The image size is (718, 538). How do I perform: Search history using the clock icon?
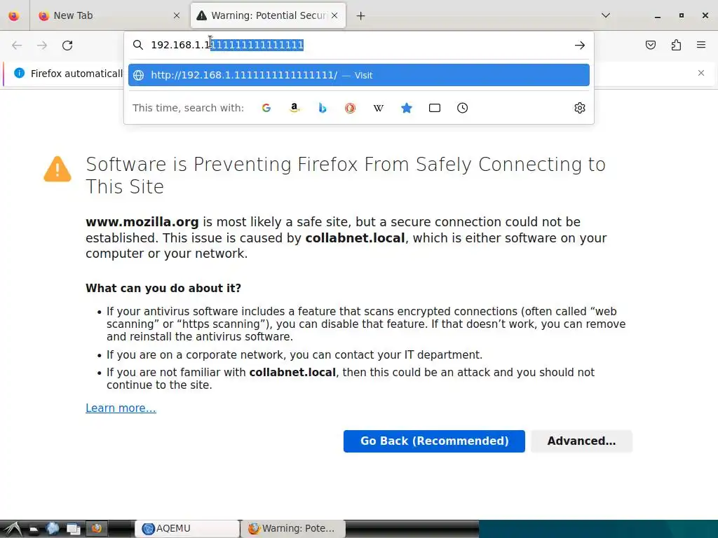[463, 108]
